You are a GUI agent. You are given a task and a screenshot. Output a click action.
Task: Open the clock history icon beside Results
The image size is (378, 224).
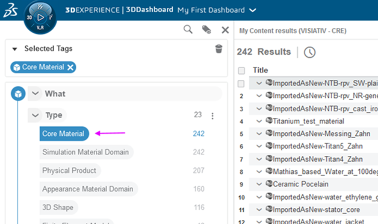(310, 52)
